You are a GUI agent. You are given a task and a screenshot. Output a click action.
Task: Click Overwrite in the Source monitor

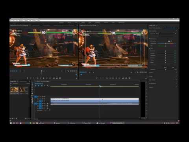57,78
